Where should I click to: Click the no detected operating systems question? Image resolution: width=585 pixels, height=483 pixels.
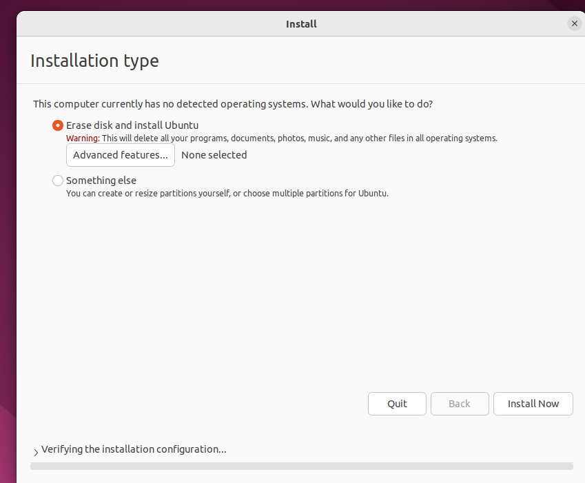(x=233, y=104)
